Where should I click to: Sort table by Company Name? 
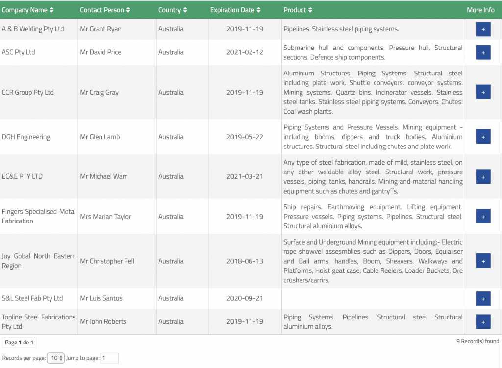[x=28, y=10]
